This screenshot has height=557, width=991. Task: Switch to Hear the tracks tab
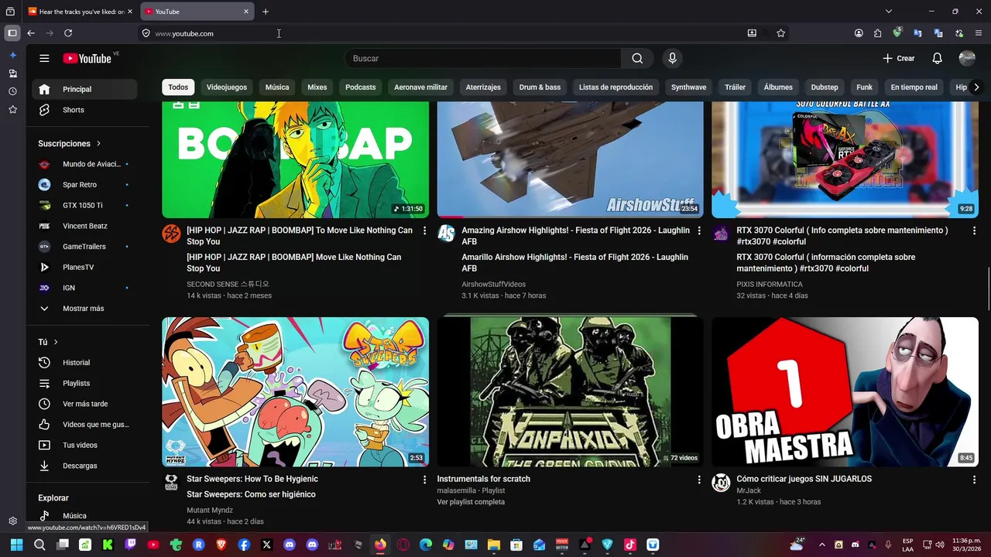click(x=81, y=12)
